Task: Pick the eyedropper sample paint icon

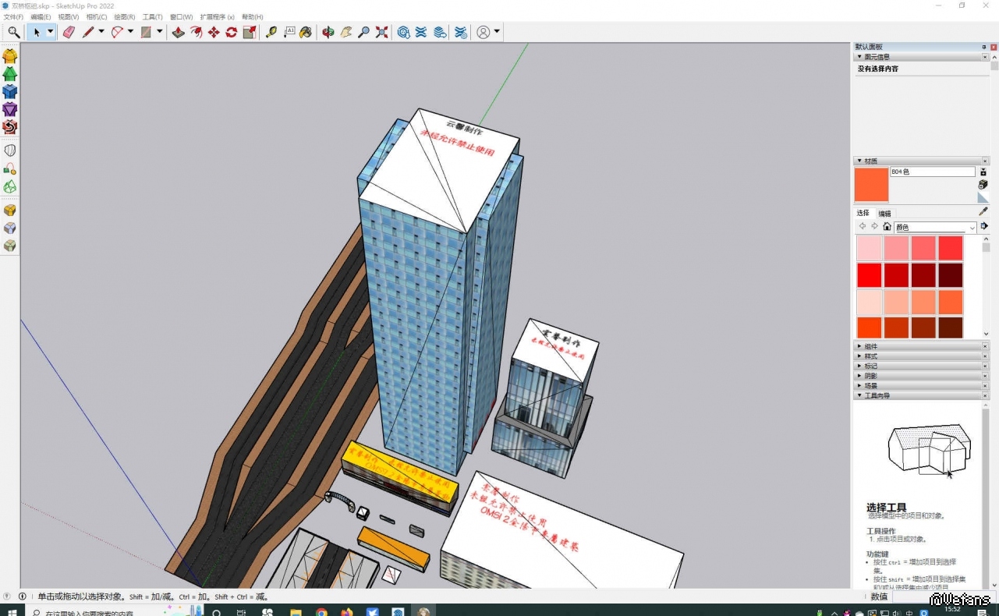Action: pyautogui.click(x=983, y=211)
